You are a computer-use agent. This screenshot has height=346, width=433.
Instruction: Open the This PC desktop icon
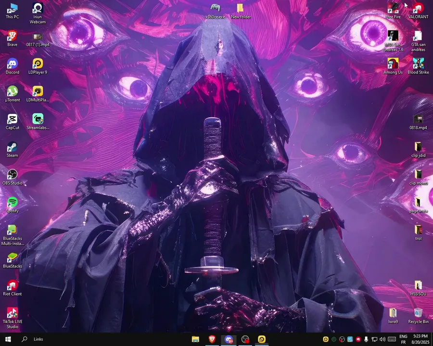click(12, 11)
